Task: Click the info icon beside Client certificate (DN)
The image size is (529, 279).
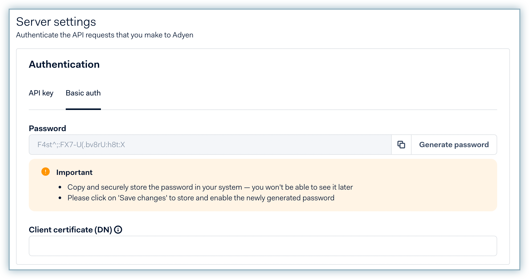Action: [x=118, y=230]
